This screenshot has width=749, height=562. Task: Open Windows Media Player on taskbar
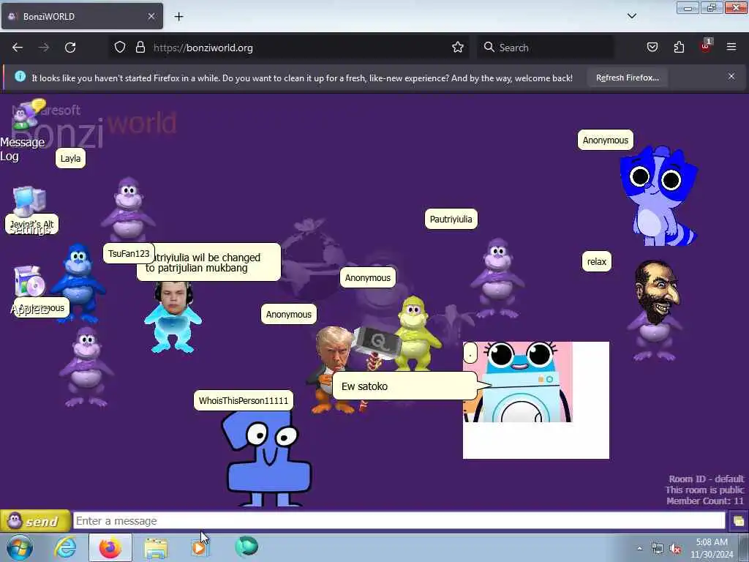pyautogui.click(x=200, y=547)
